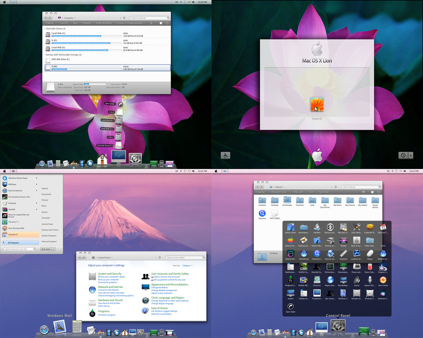Collapse the Hard Disk Drives section
The image size is (423, 338).
tap(44, 29)
